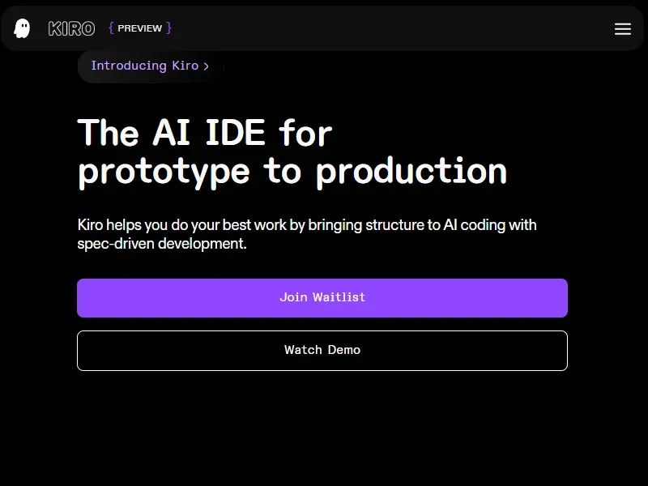Click the headline line "The AI IDE for"
The height and width of the screenshot is (486, 648).
coord(205,132)
